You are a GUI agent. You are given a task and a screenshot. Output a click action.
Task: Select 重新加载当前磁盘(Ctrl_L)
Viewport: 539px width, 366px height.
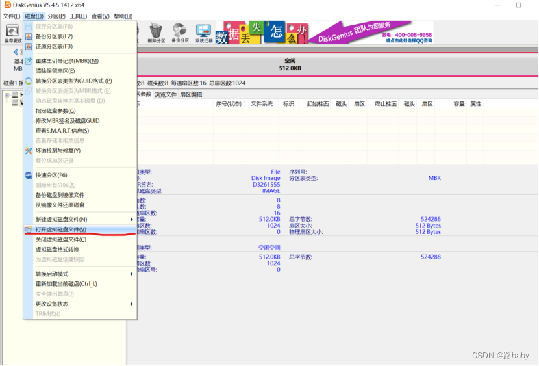pos(80,284)
